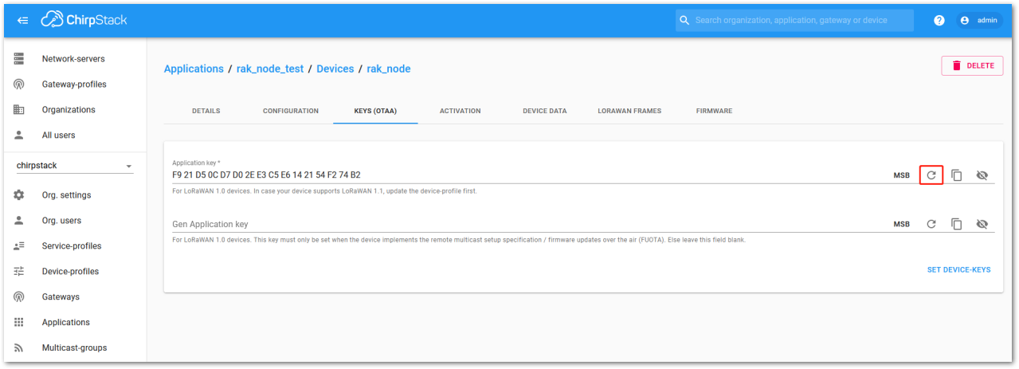
Task: Click the Network-servers sidebar icon
Action: [x=19, y=59]
